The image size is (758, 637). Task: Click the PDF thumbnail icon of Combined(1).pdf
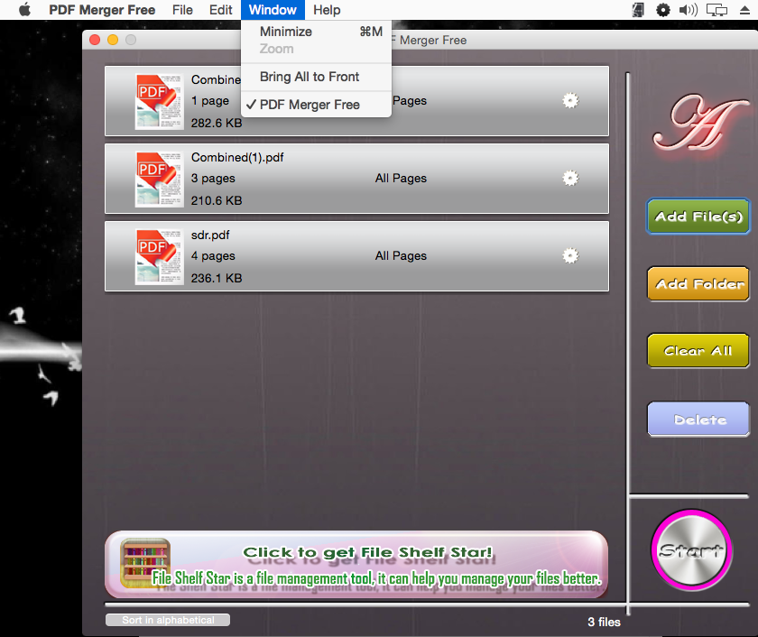[159, 180]
